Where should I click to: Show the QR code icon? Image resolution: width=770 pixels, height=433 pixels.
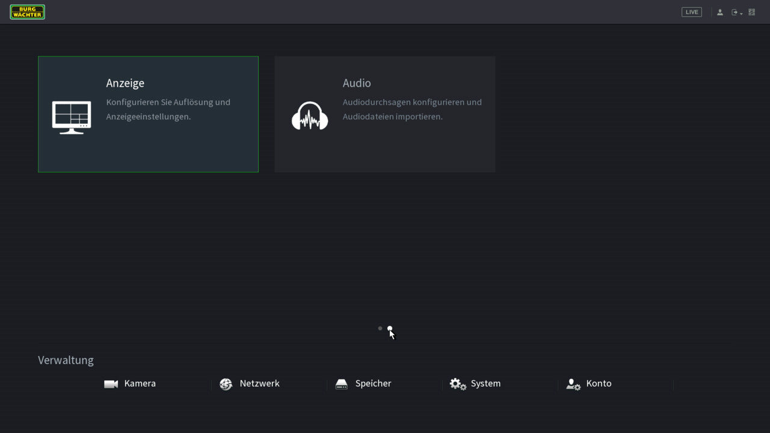click(x=751, y=12)
